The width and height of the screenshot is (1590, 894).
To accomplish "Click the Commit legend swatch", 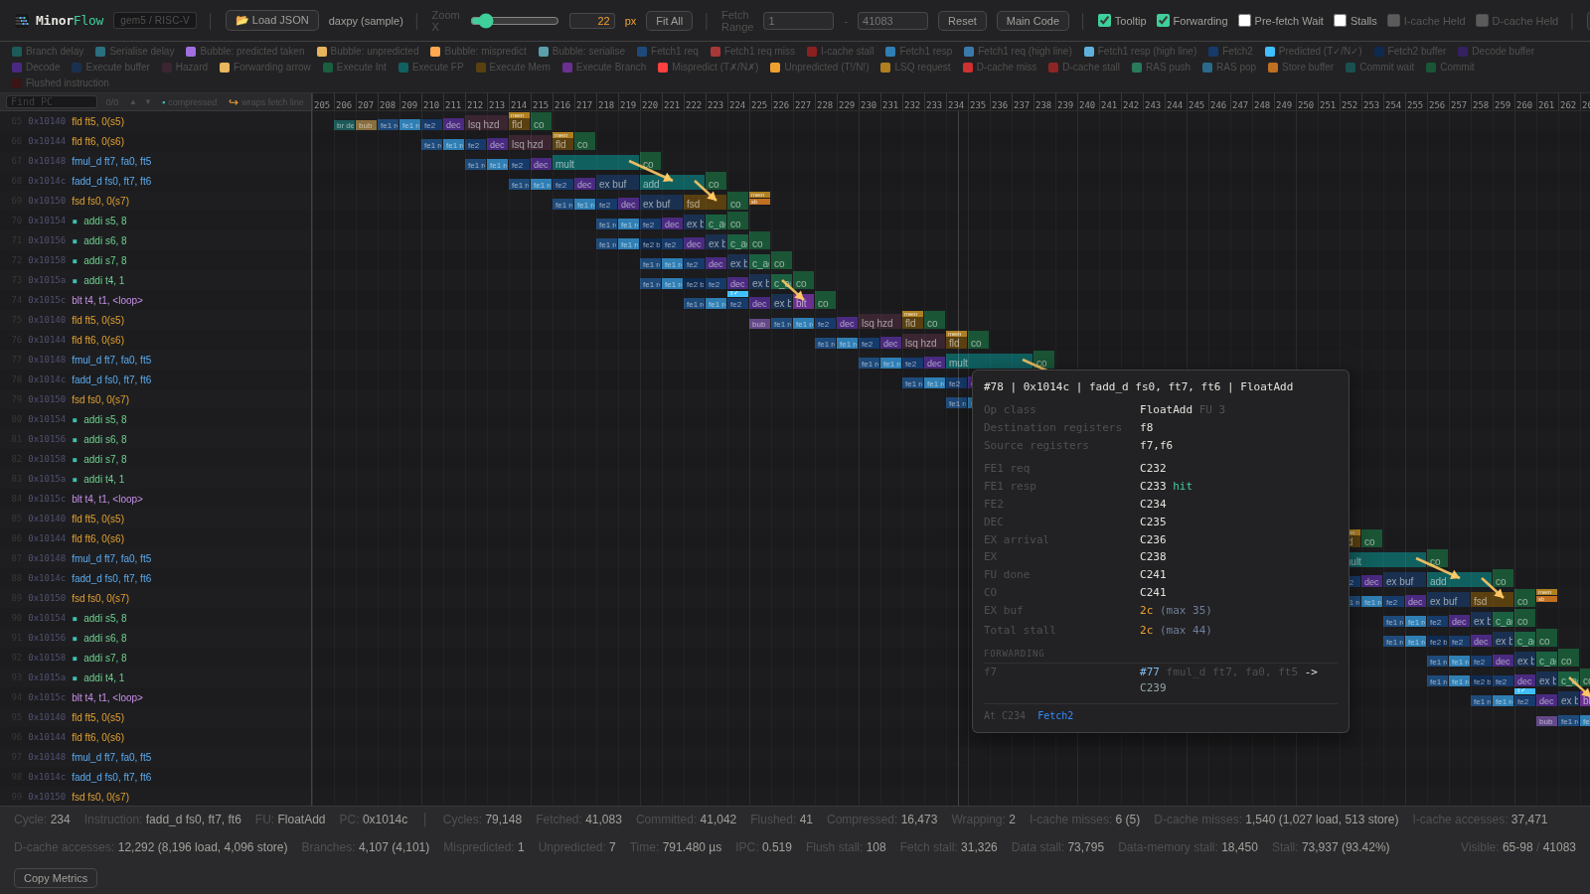I will tap(1431, 68).
